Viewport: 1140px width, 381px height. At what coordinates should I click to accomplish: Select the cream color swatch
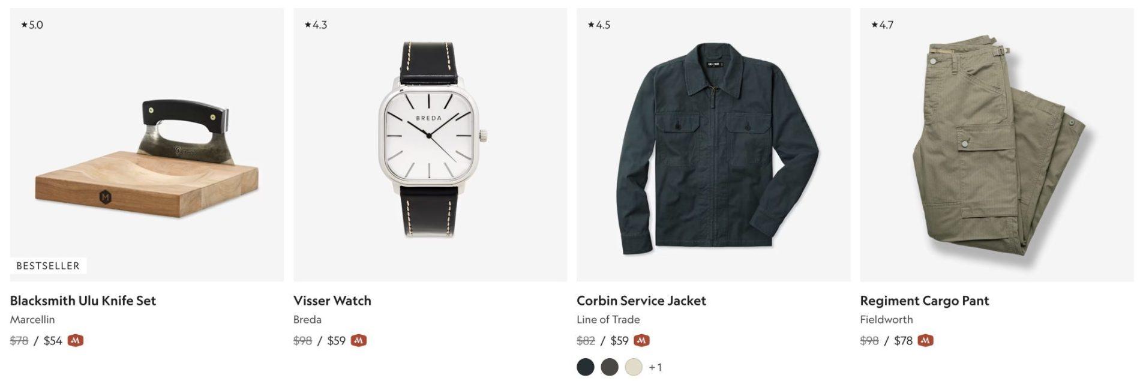[x=634, y=367]
